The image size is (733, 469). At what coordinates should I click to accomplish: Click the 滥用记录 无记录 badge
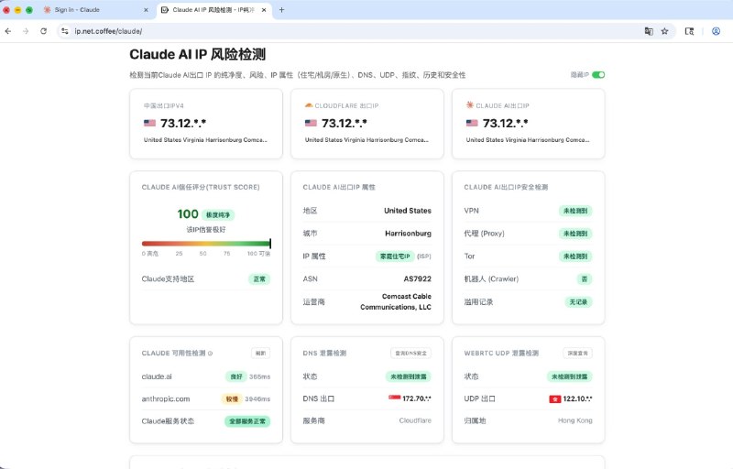578,301
